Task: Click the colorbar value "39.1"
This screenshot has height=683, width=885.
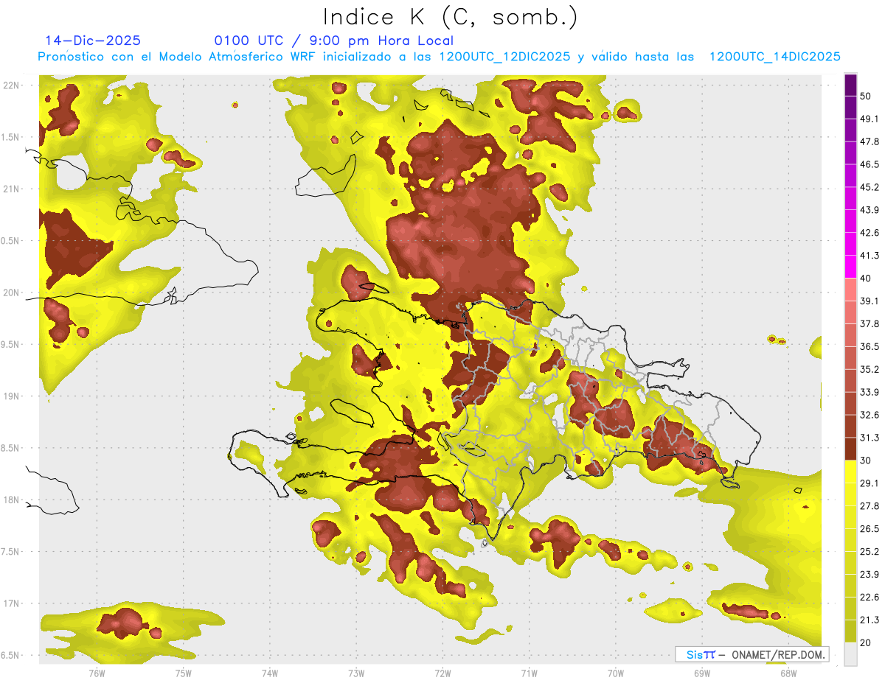Action: [870, 301]
